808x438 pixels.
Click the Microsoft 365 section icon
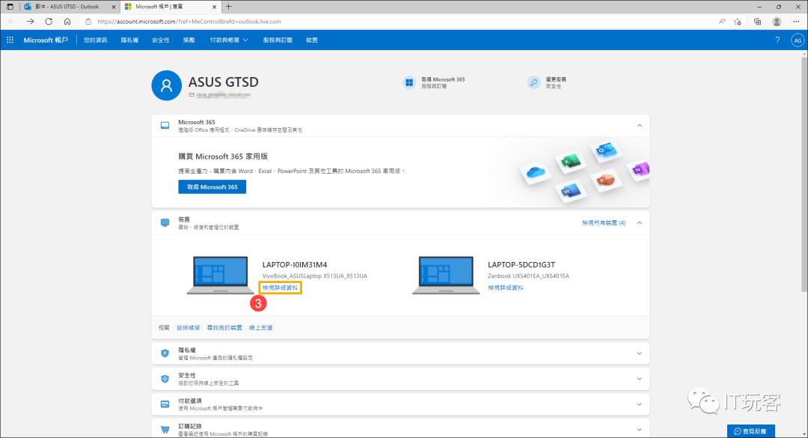tap(164, 125)
